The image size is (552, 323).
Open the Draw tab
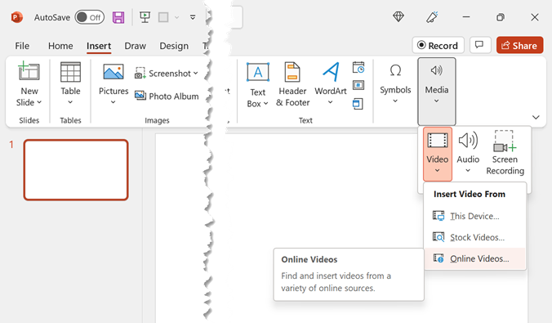136,46
